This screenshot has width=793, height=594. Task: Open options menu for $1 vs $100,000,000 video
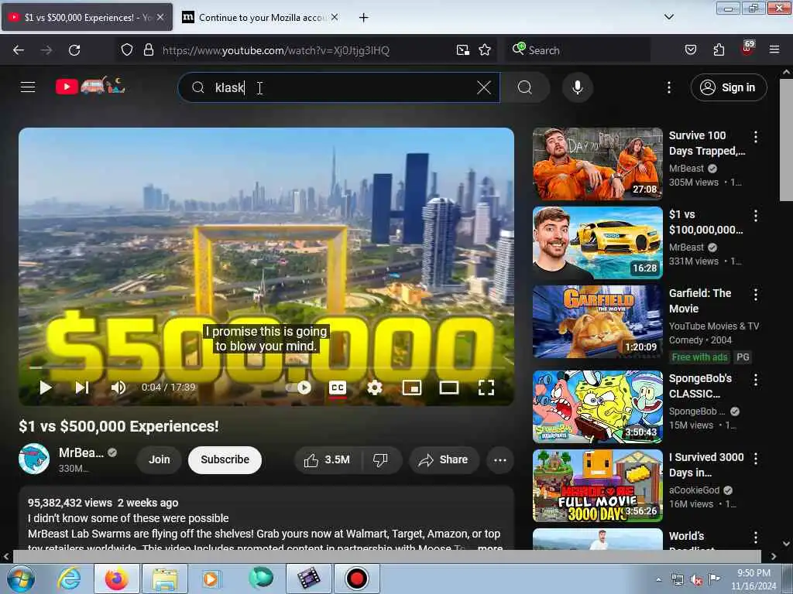[756, 216]
